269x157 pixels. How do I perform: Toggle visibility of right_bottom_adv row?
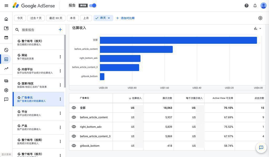pos(74,126)
